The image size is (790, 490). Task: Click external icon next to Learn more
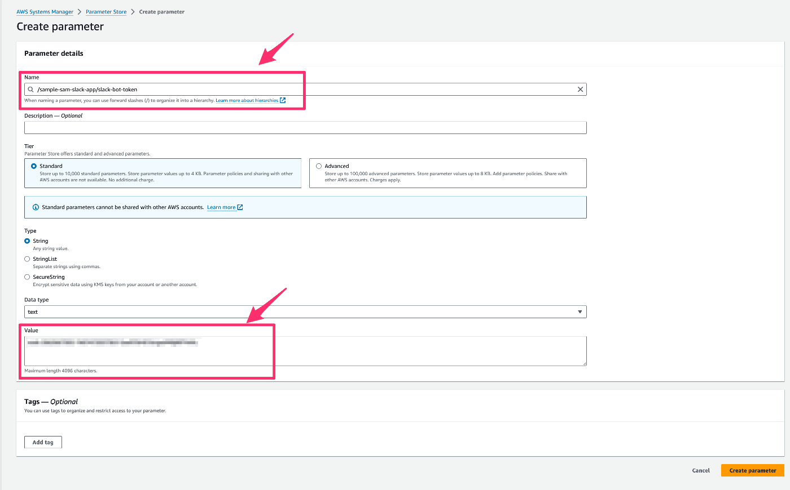click(240, 207)
